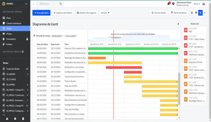The height and width of the screenshot is (122, 211).
Task: Click the French flag language icon
Action: point(204,4)
